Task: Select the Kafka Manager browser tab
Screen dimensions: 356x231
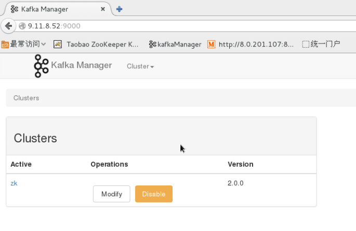Action: [56, 9]
